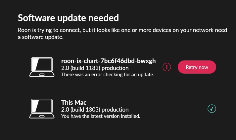Viewport: 236px width, 140px height.
Task: Click the red exclamation error icon
Action: 167,67
